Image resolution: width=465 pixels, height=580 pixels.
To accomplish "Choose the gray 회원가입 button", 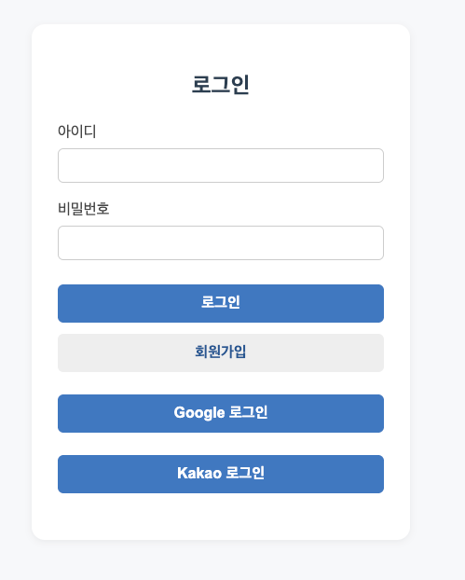I will pos(221,352).
